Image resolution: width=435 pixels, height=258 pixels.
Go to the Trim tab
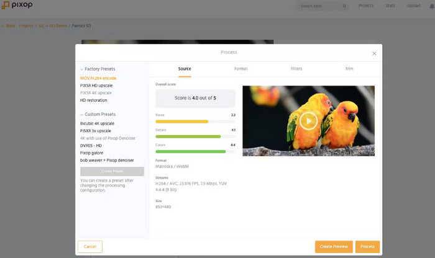pyautogui.click(x=349, y=69)
